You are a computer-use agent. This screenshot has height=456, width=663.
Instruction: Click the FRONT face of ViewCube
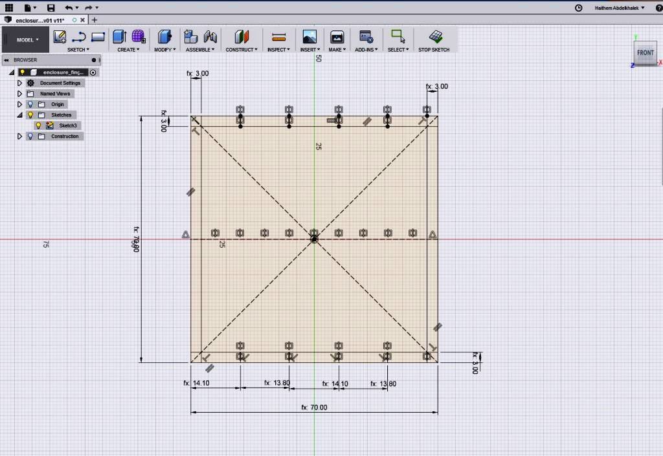click(646, 53)
